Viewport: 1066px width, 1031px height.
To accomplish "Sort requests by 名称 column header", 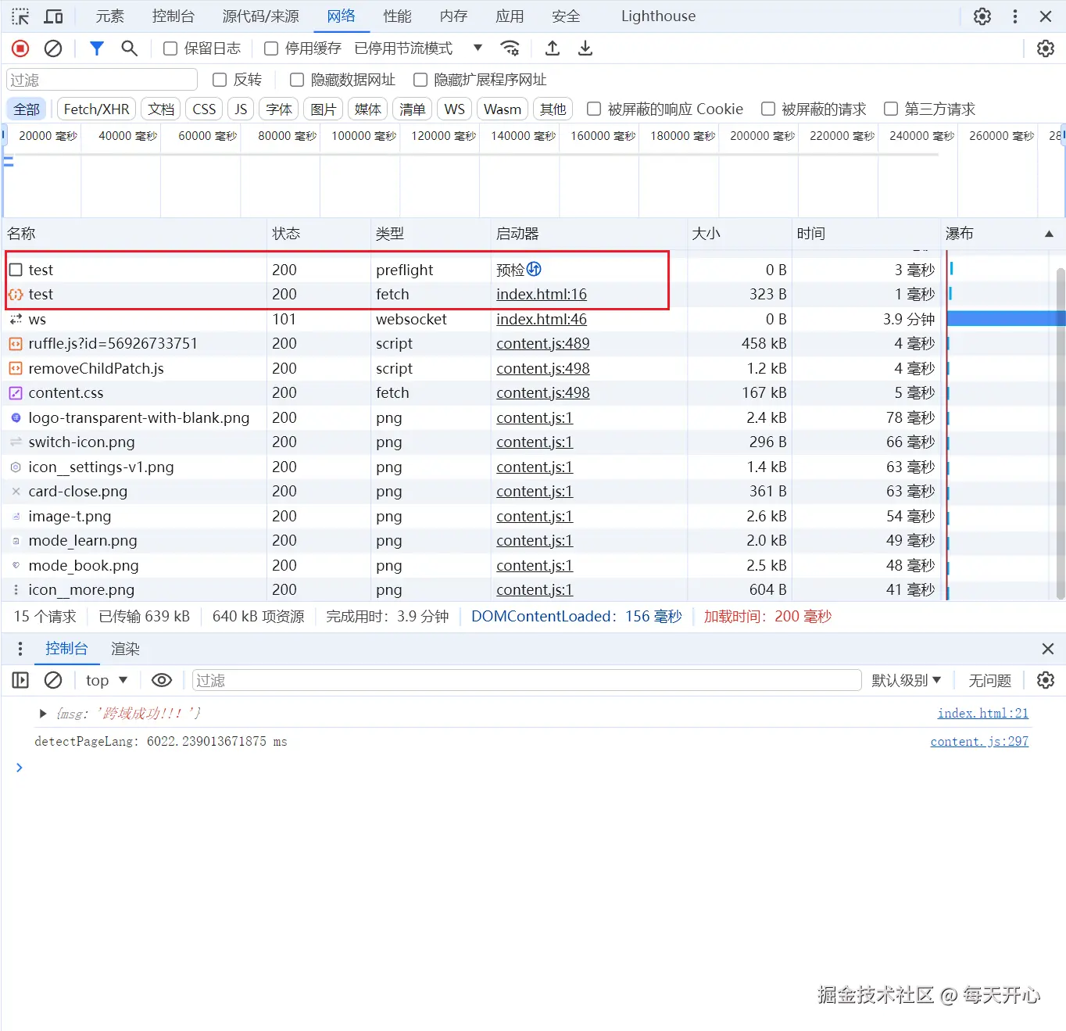I will pos(134,234).
